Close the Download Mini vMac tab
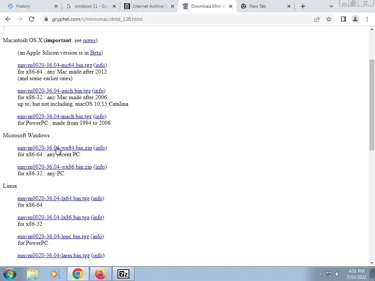Viewport: 375px width, 281px height. point(231,6)
